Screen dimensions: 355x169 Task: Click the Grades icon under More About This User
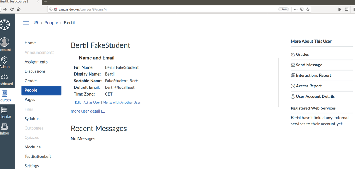[293, 55]
